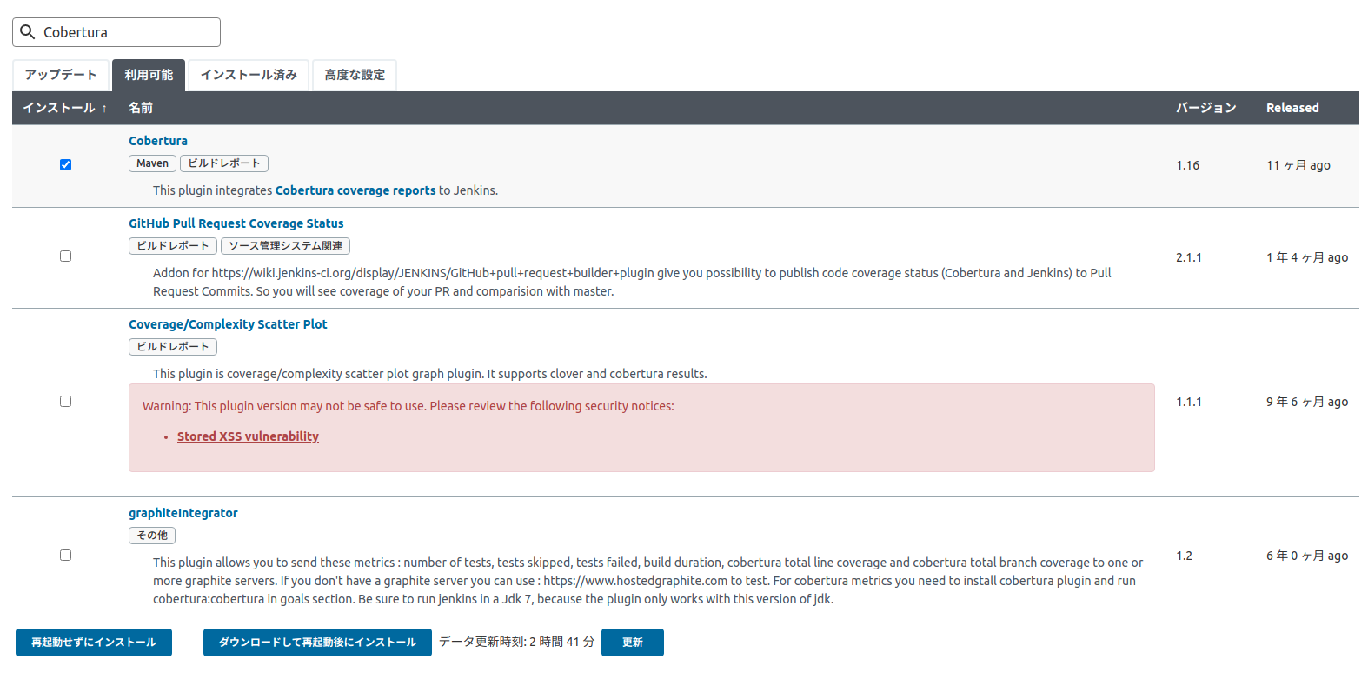The width and height of the screenshot is (1368, 686).
Task: Click the Maven tag under Cobertura
Action: [x=152, y=163]
